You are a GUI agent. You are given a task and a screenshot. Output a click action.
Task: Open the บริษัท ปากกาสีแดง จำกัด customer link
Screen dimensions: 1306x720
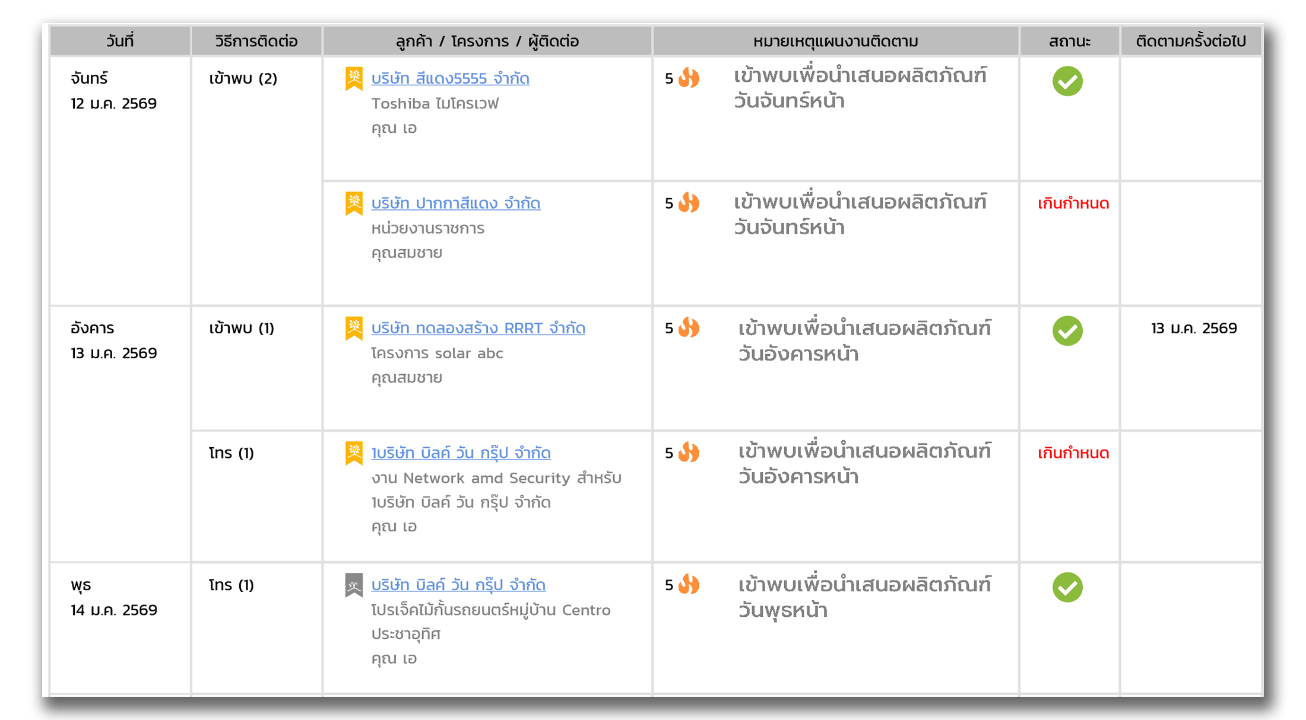tap(456, 203)
